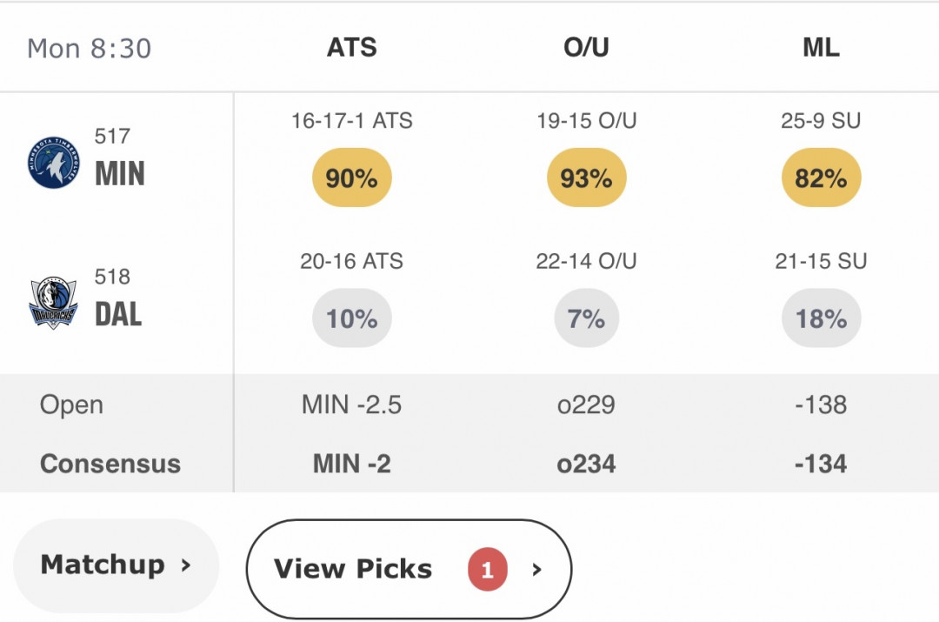Click the red picks count badge
The image size is (939, 622).
pyautogui.click(x=488, y=569)
